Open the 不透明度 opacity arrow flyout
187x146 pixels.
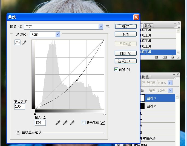pos(170,83)
